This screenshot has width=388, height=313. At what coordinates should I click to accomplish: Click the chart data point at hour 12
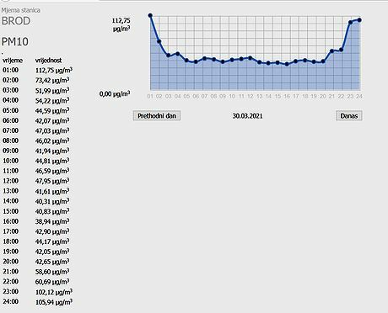point(251,58)
